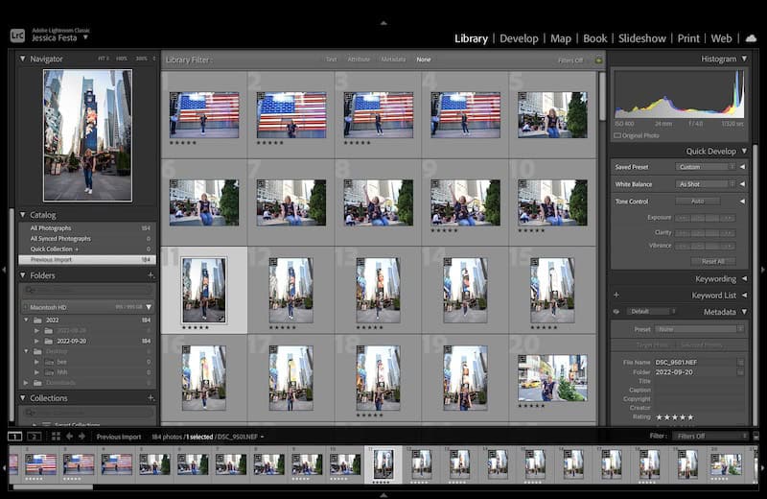Screen dimensions: 767x499
Task: Open second window display 2 icon
Action: tap(34, 436)
